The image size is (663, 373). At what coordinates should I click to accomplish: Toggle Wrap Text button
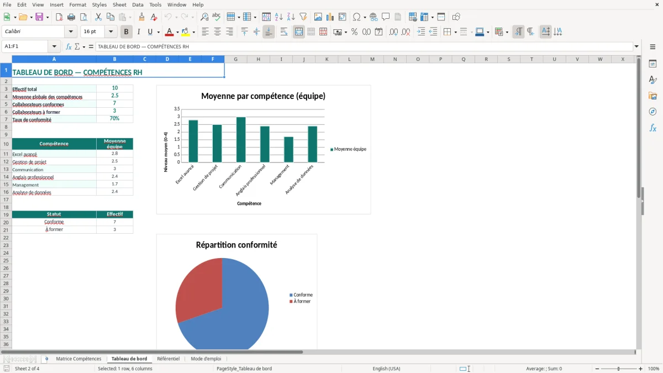pos(284,32)
